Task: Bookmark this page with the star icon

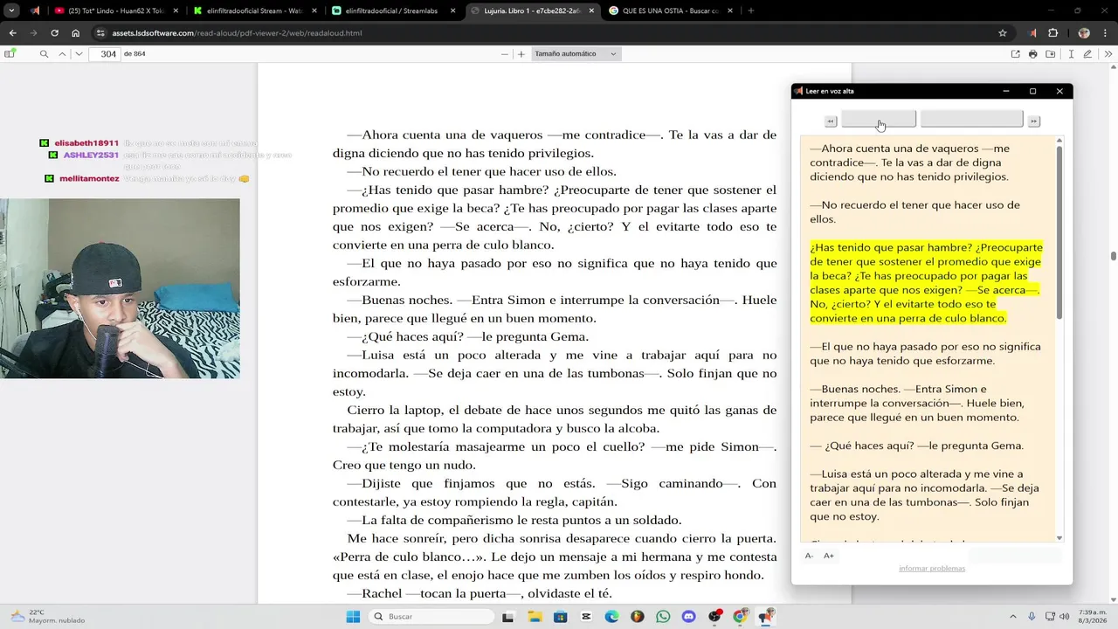Action: tap(1003, 33)
